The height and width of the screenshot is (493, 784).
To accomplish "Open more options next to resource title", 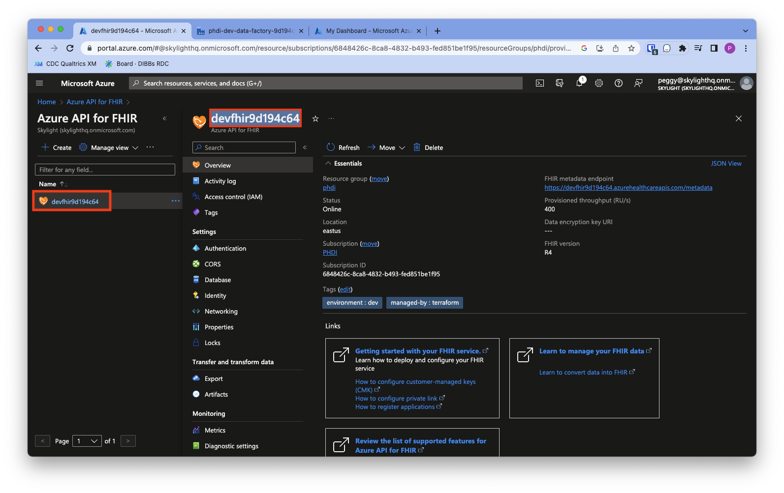I will pyautogui.click(x=331, y=118).
